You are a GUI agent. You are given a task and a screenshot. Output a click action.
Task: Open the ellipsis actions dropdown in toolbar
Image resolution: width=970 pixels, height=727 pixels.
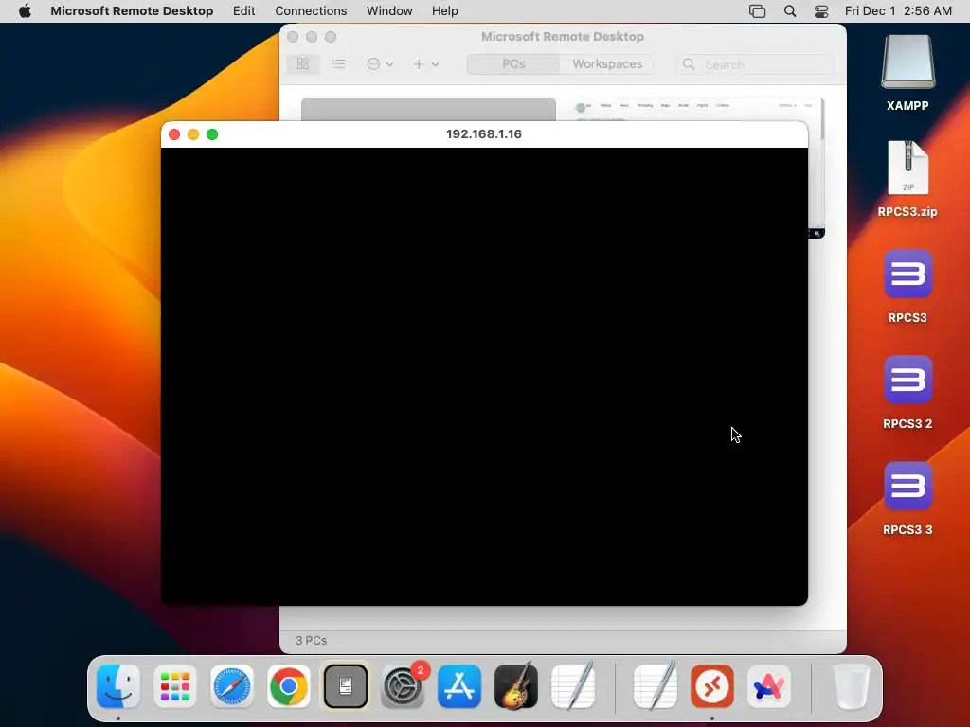click(x=380, y=63)
